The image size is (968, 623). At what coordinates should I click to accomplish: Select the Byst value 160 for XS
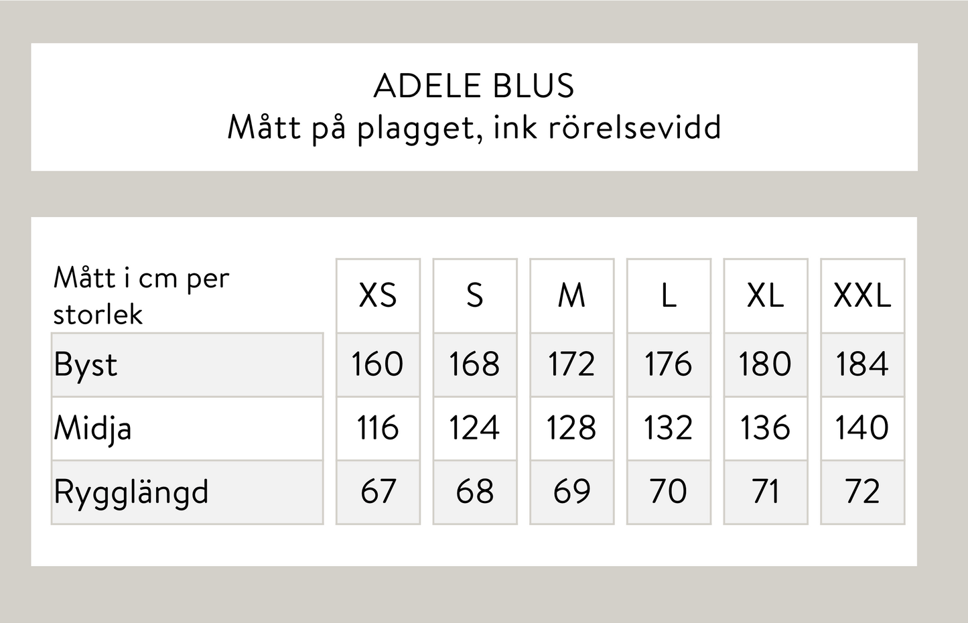[x=378, y=364]
